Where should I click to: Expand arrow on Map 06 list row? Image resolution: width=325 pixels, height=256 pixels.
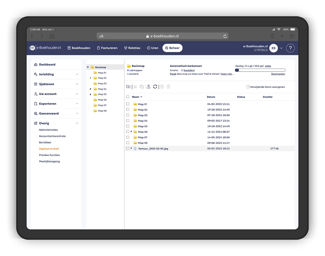tap(131, 132)
